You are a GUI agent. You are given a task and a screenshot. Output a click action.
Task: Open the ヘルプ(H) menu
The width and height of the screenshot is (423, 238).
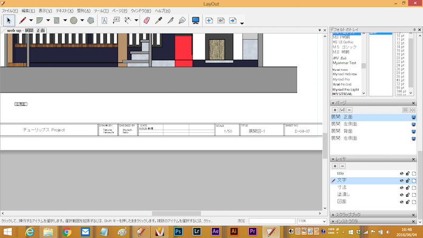pos(163,11)
